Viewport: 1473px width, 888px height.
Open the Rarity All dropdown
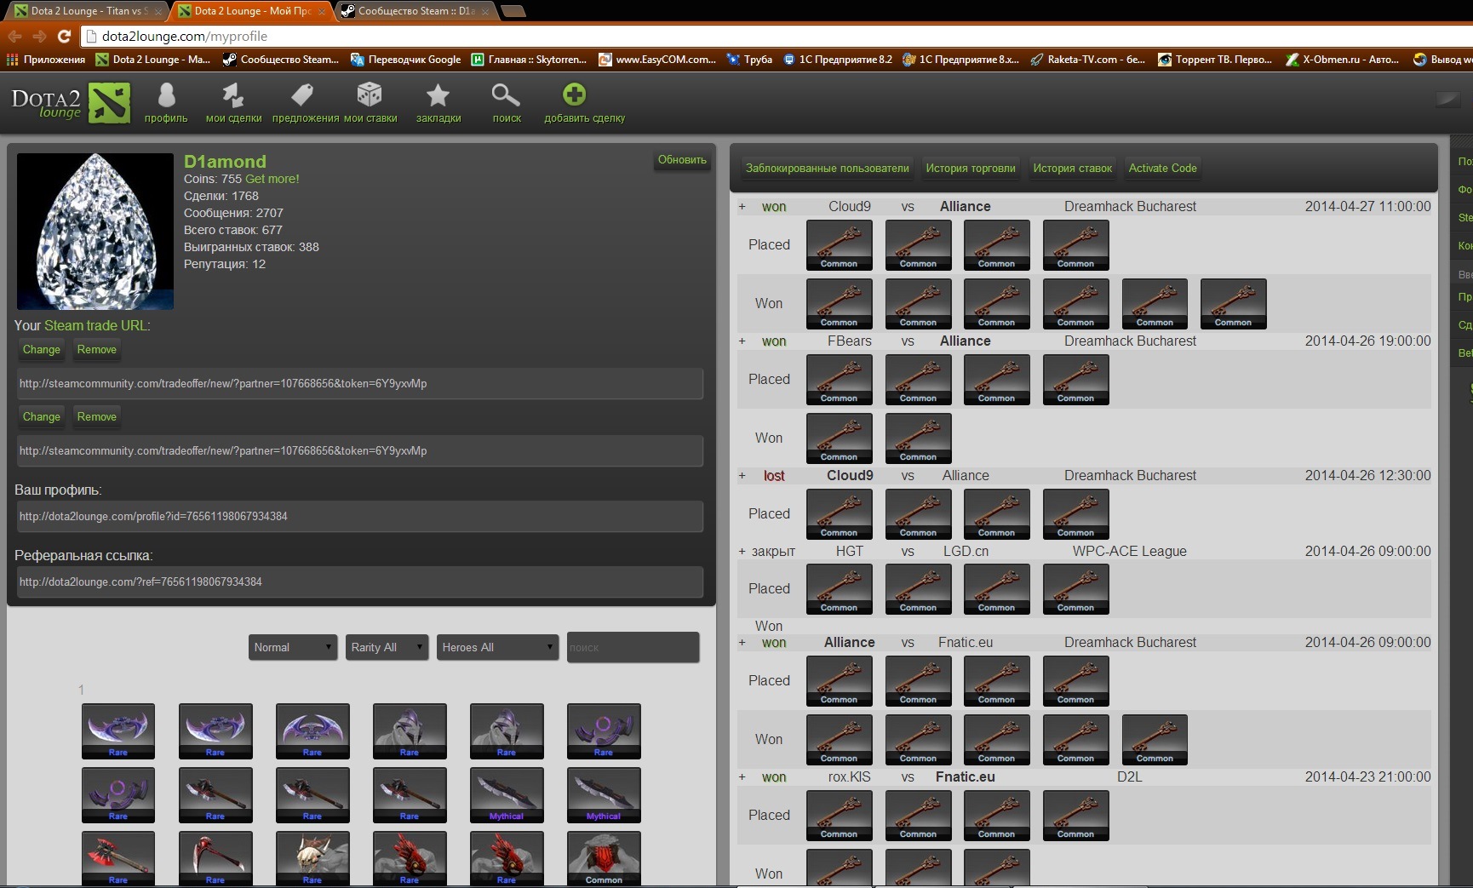[x=386, y=647]
